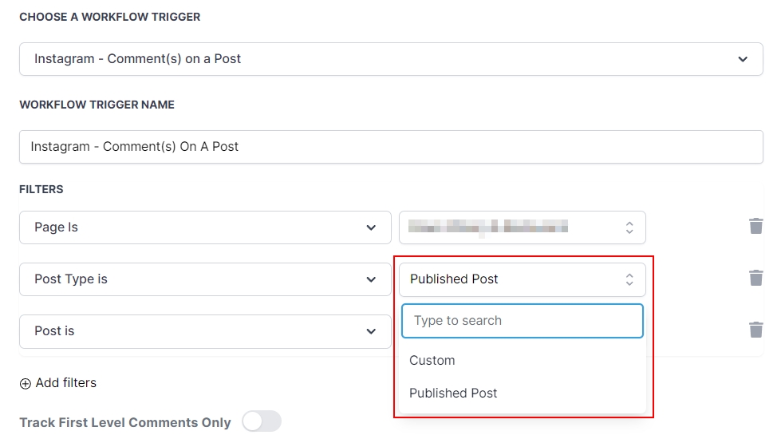Viewport: 777px width, 435px height.
Task: Click the chevron on Post is dropdown
Action: (371, 331)
